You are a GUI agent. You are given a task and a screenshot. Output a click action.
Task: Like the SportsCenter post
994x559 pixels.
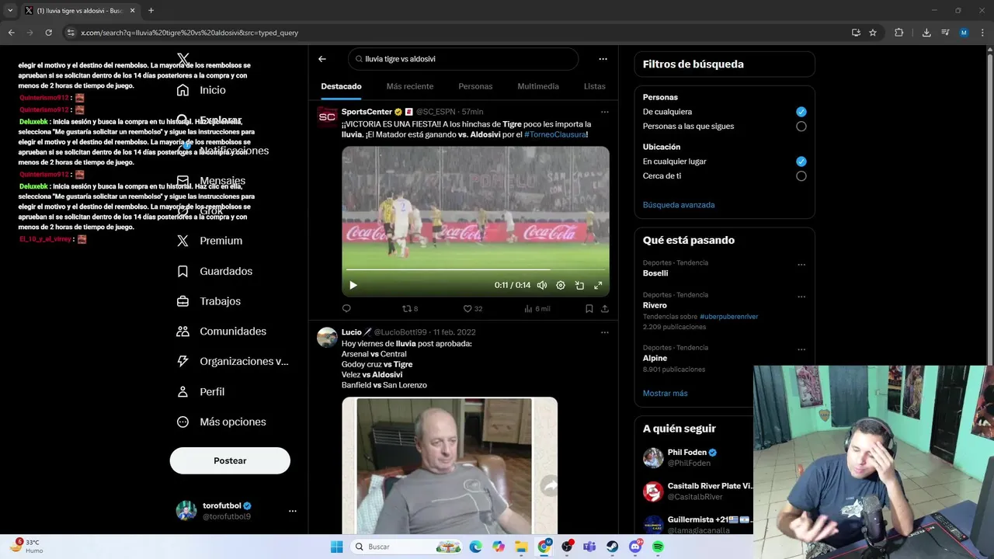[x=473, y=308]
